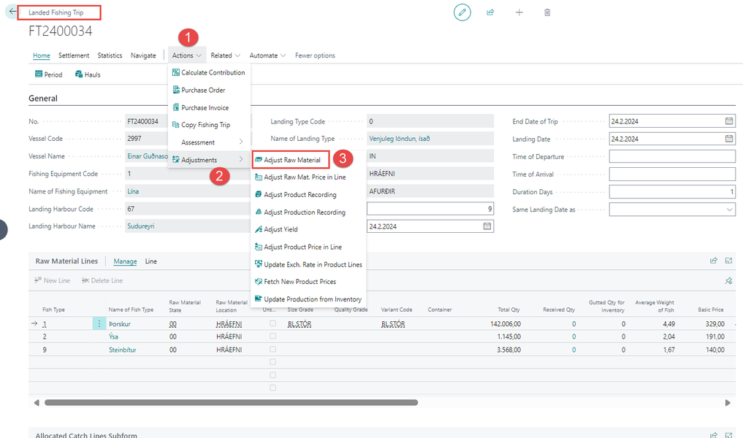
Task: Select Adjust Raw Material menu entry
Action: click(292, 160)
